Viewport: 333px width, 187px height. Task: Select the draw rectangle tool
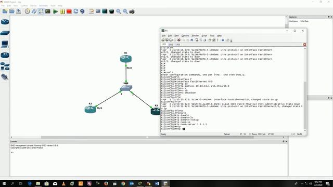[105, 11]
